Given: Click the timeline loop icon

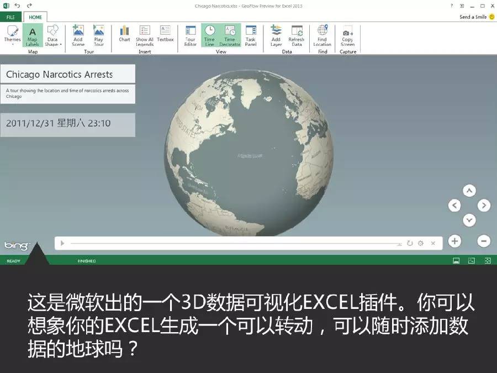Looking at the screenshot, I should 410,243.
